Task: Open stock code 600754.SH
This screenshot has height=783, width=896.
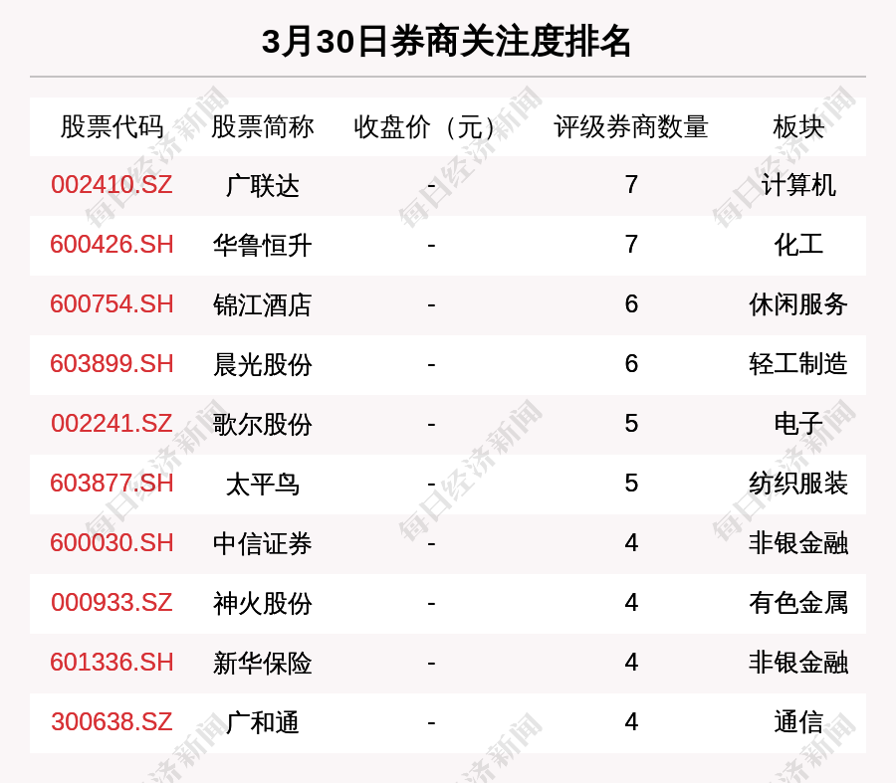Action: click(x=112, y=303)
